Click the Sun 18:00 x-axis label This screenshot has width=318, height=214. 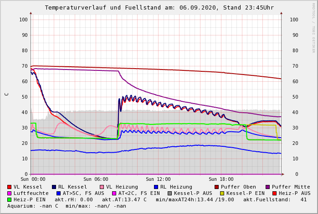click(221, 179)
